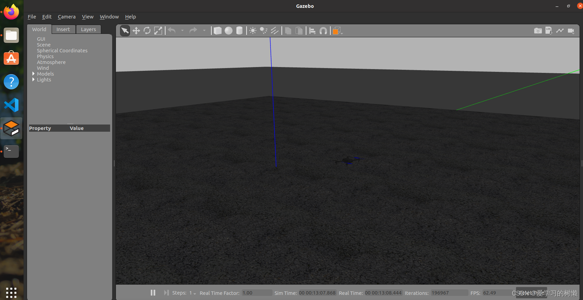Open Files from the dock
Image resolution: width=583 pixels, height=300 pixels.
coord(11,35)
